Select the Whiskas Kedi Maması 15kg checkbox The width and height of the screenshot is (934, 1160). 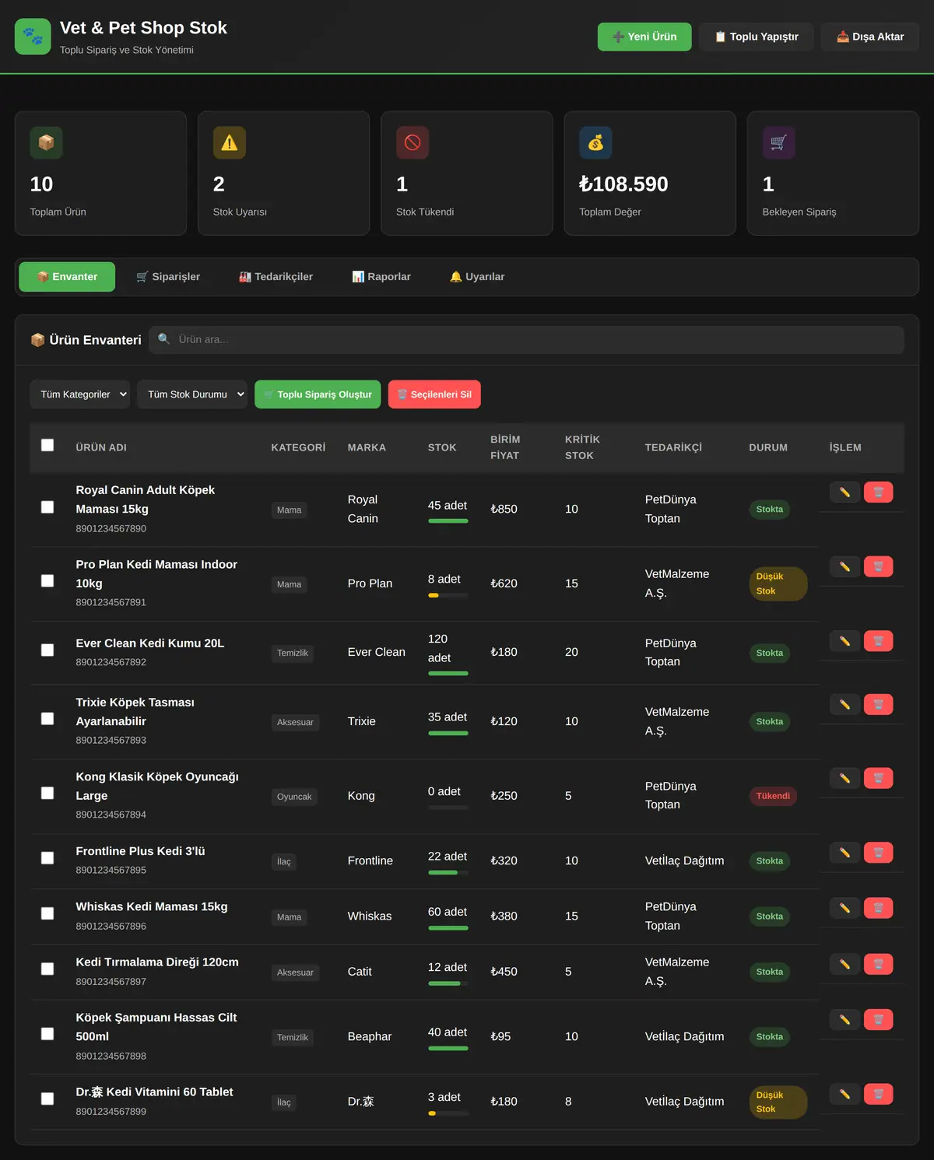tap(47, 913)
